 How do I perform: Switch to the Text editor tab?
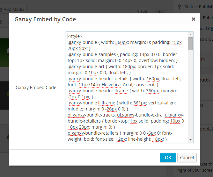pos(160,11)
